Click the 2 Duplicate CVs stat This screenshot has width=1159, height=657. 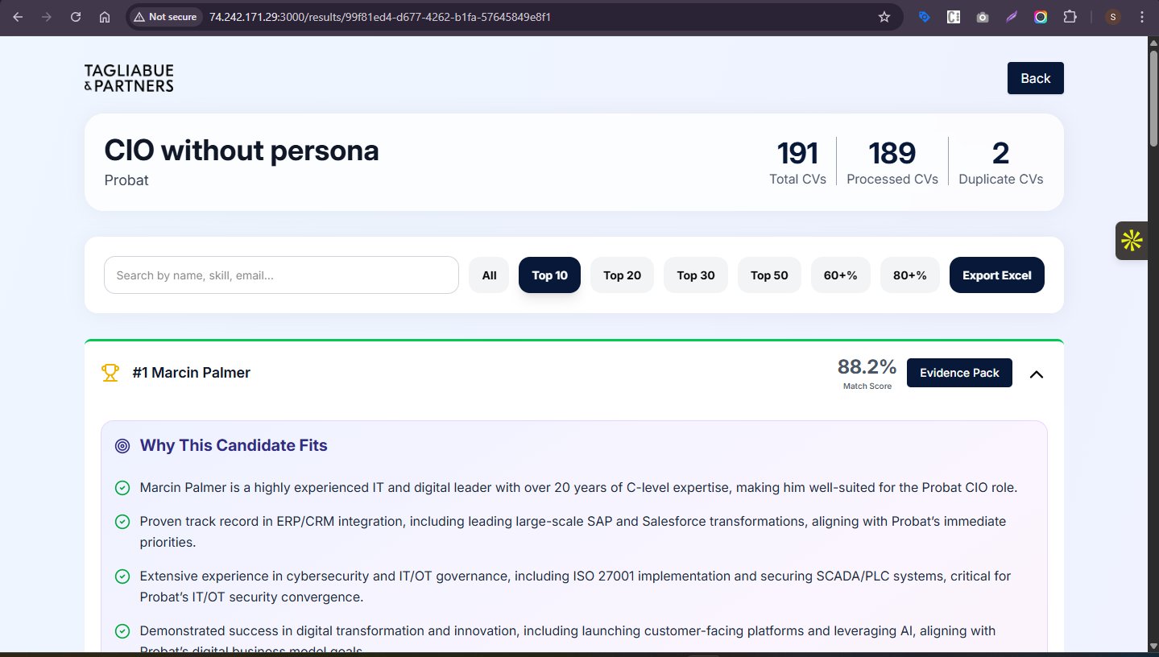pos(1001,163)
